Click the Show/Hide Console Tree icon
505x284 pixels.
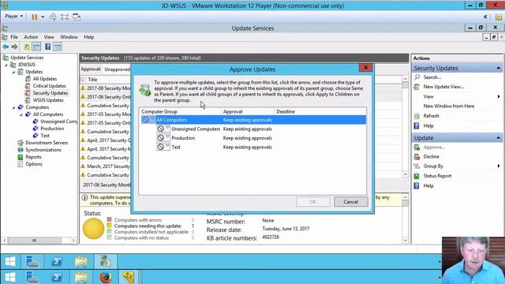click(36, 47)
